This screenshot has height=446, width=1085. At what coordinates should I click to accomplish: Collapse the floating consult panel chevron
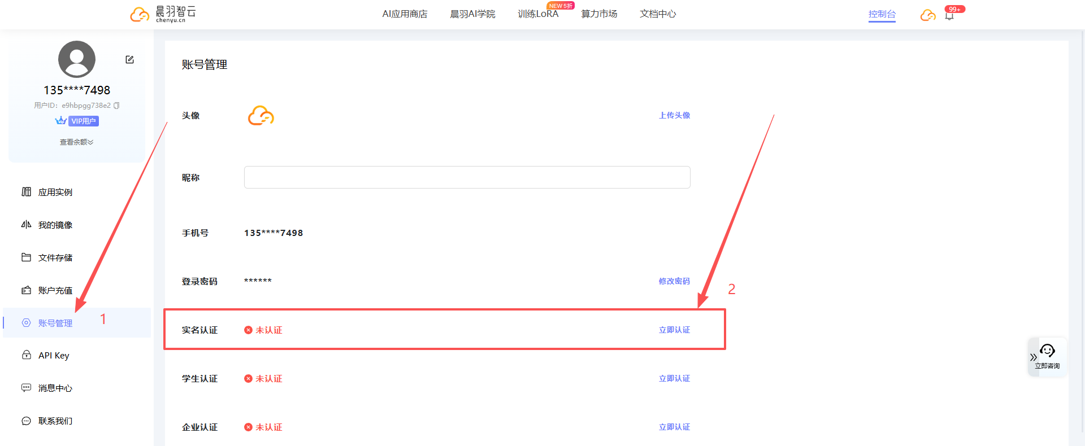click(1033, 357)
